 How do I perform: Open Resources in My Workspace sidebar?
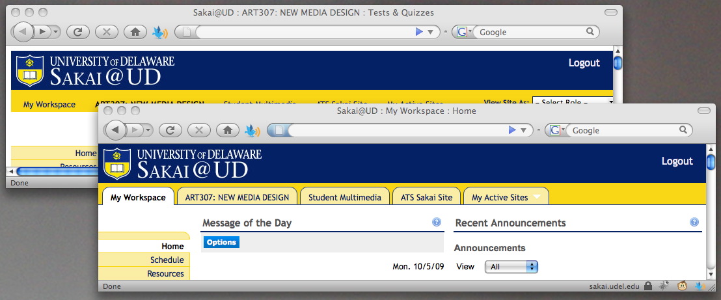pyautogui.click(x=165, y=274)
